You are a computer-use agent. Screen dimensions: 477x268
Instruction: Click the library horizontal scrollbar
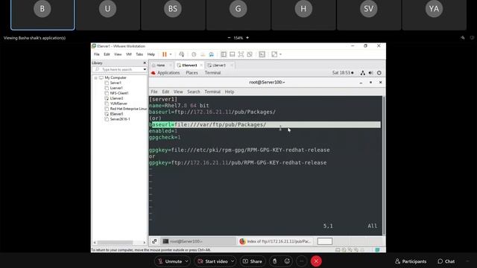pos(115,243)
